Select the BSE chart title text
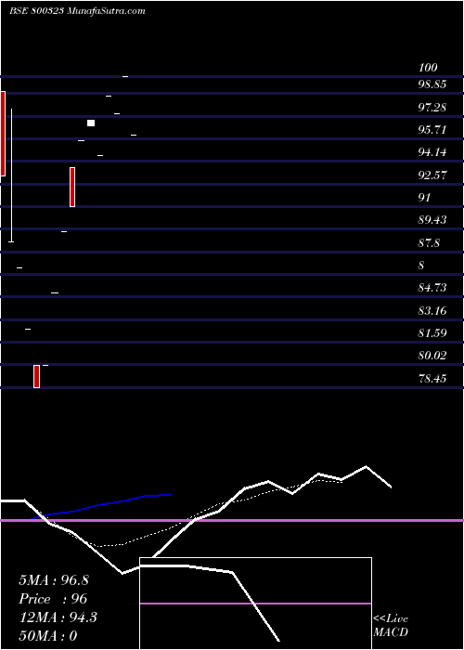464x650 pixels. (x=77, y=11)
